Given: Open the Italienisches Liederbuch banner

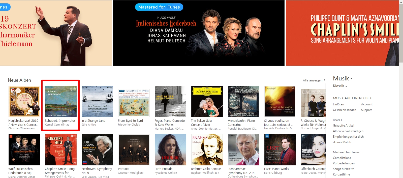Looking at the screenshot, I should [x=199, y=33].
